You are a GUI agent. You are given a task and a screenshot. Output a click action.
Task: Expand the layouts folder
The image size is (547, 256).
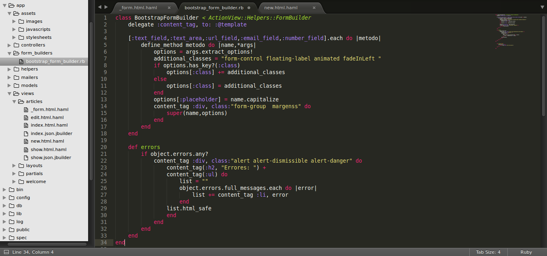(14, 165)
